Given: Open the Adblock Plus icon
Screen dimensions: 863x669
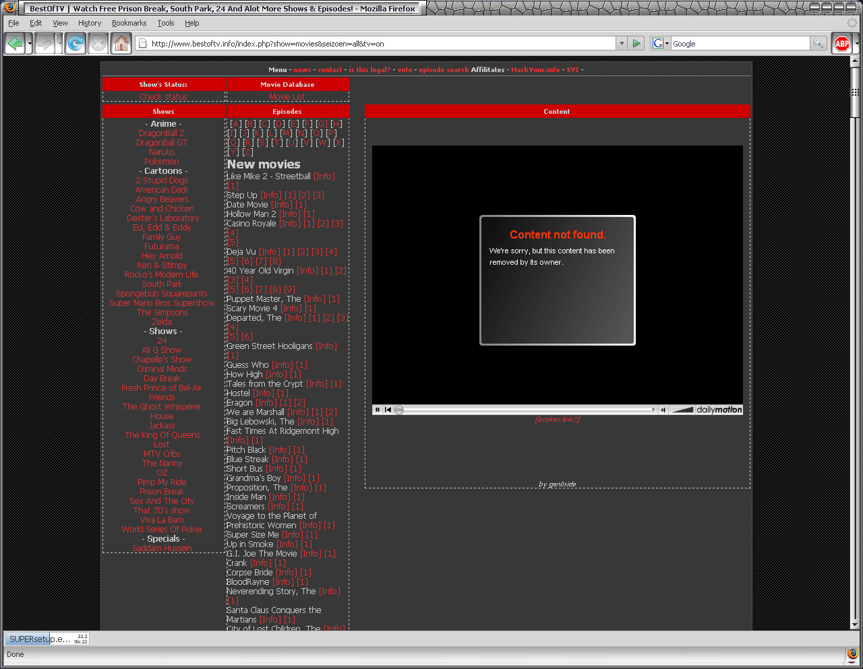Looking at the screenshot, I should coord(842,44).
